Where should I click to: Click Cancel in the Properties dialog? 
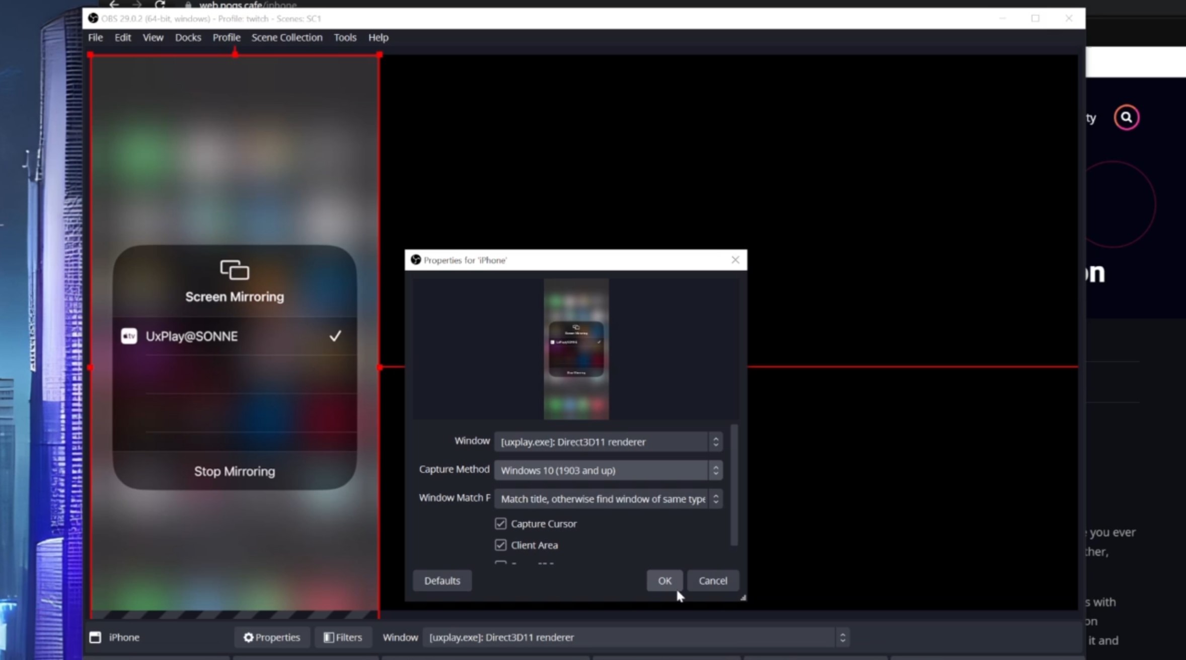point(713,580)
